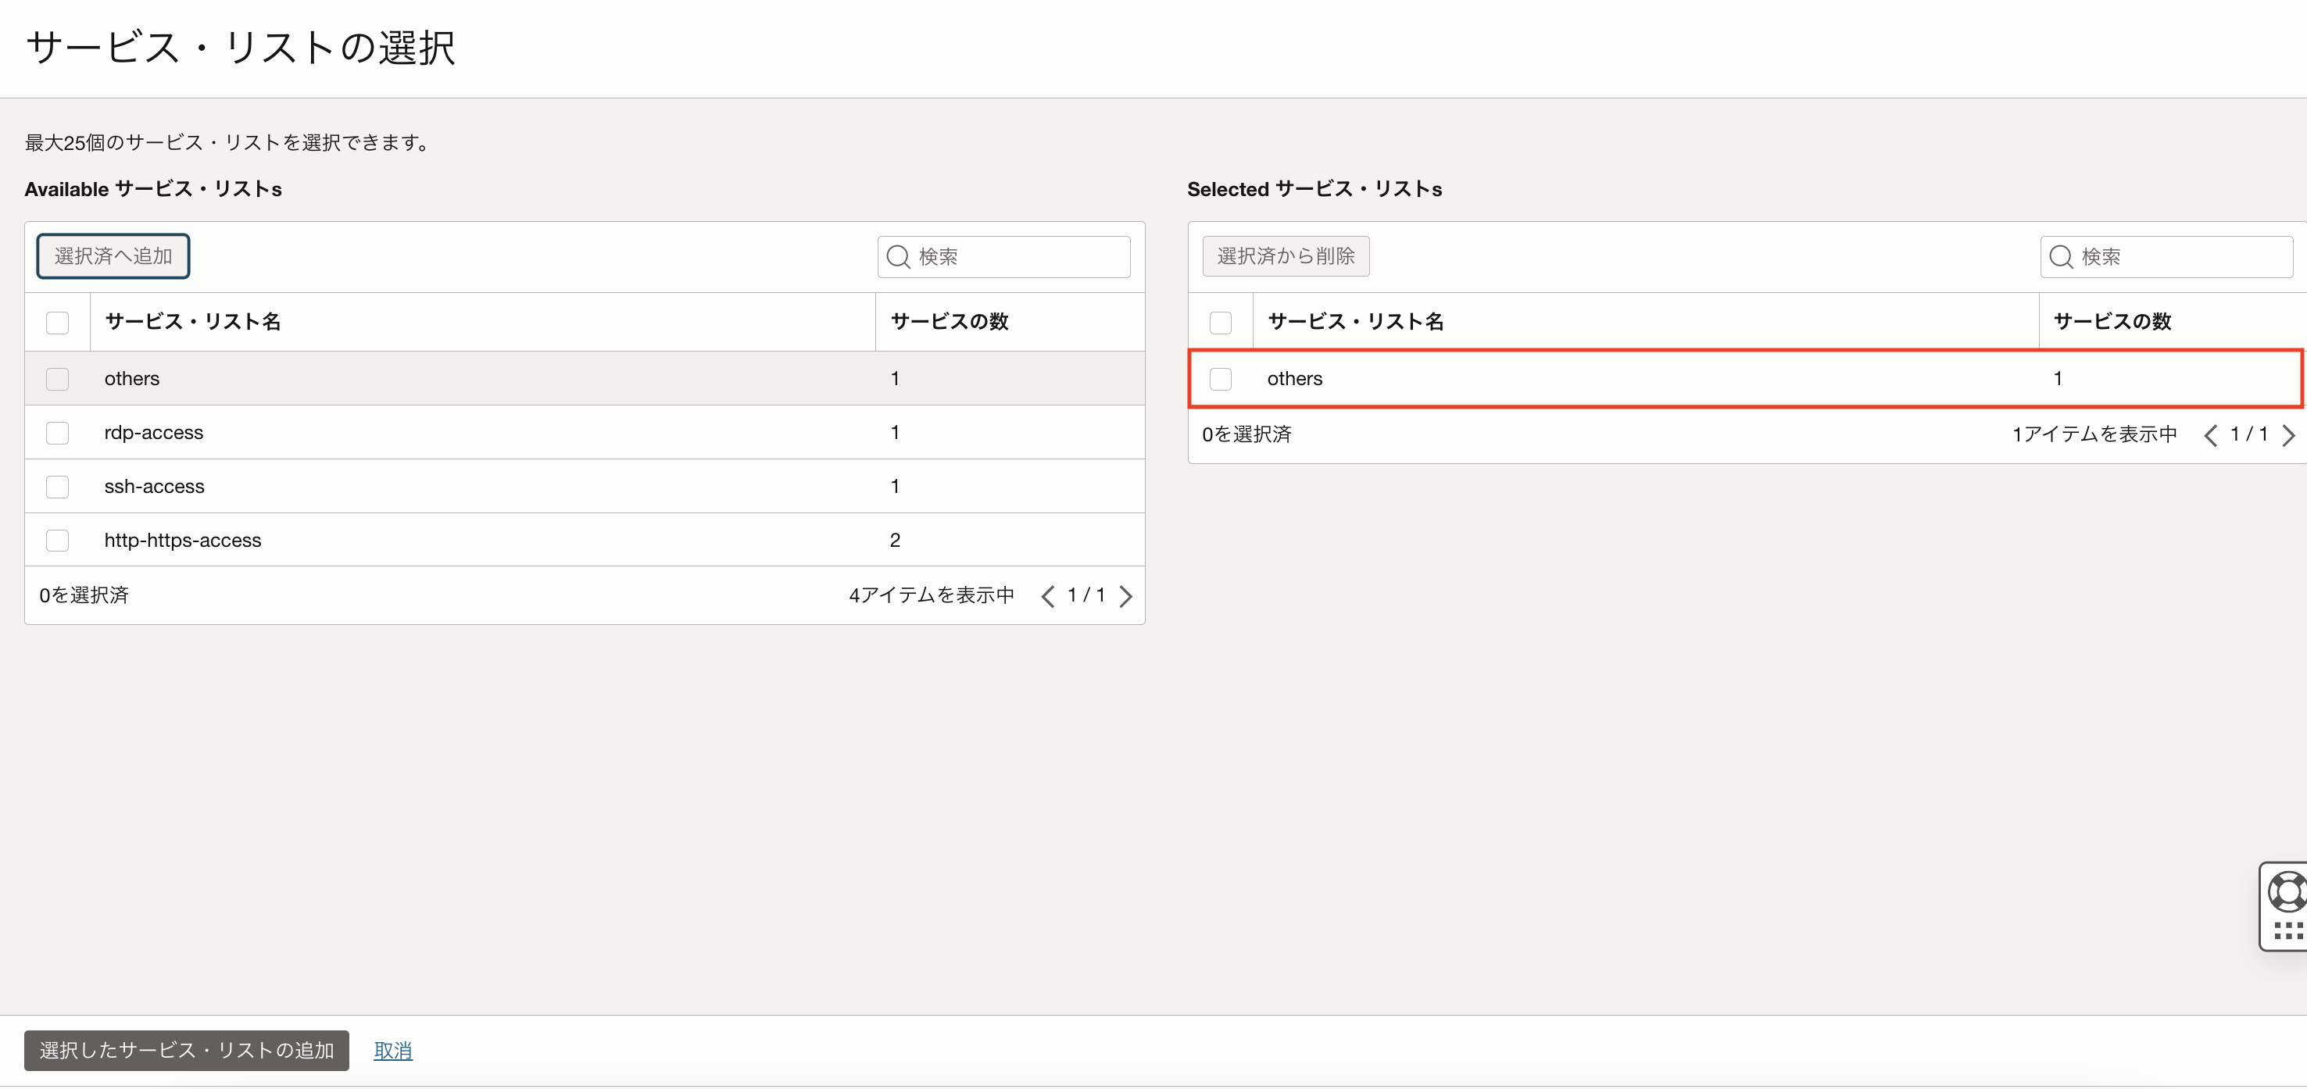Focus the Selected lists 検索 field

(2167, 257)
